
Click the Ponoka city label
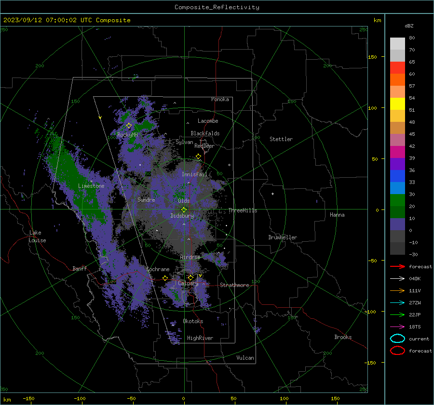pos(220,99)
